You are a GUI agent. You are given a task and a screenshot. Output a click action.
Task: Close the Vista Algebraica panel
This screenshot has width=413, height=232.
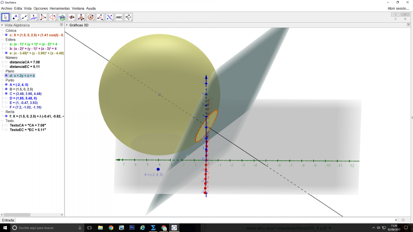tap(62, 25)
